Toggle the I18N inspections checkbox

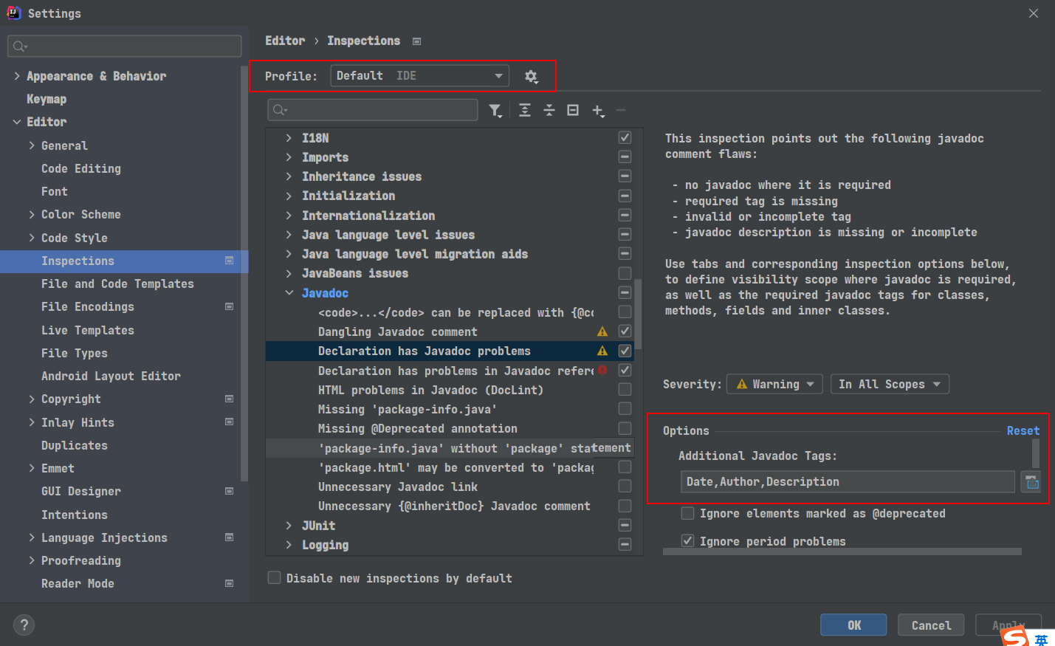tap(625, 137)
